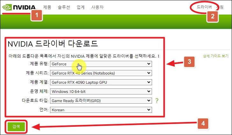Image resolution: width=232 pixels, height=135 pixels.
Task: Go to the 드라이버 page
Action: (x=204, y=7)
